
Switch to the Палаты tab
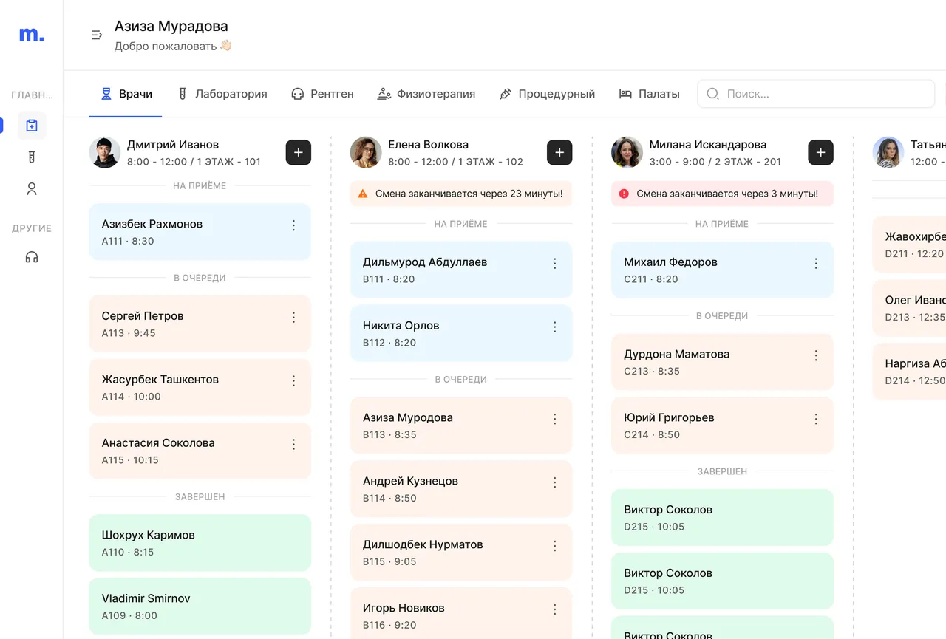649,94
